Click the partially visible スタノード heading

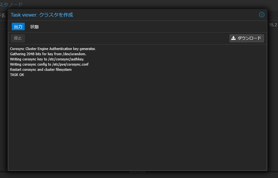[11, 5]
